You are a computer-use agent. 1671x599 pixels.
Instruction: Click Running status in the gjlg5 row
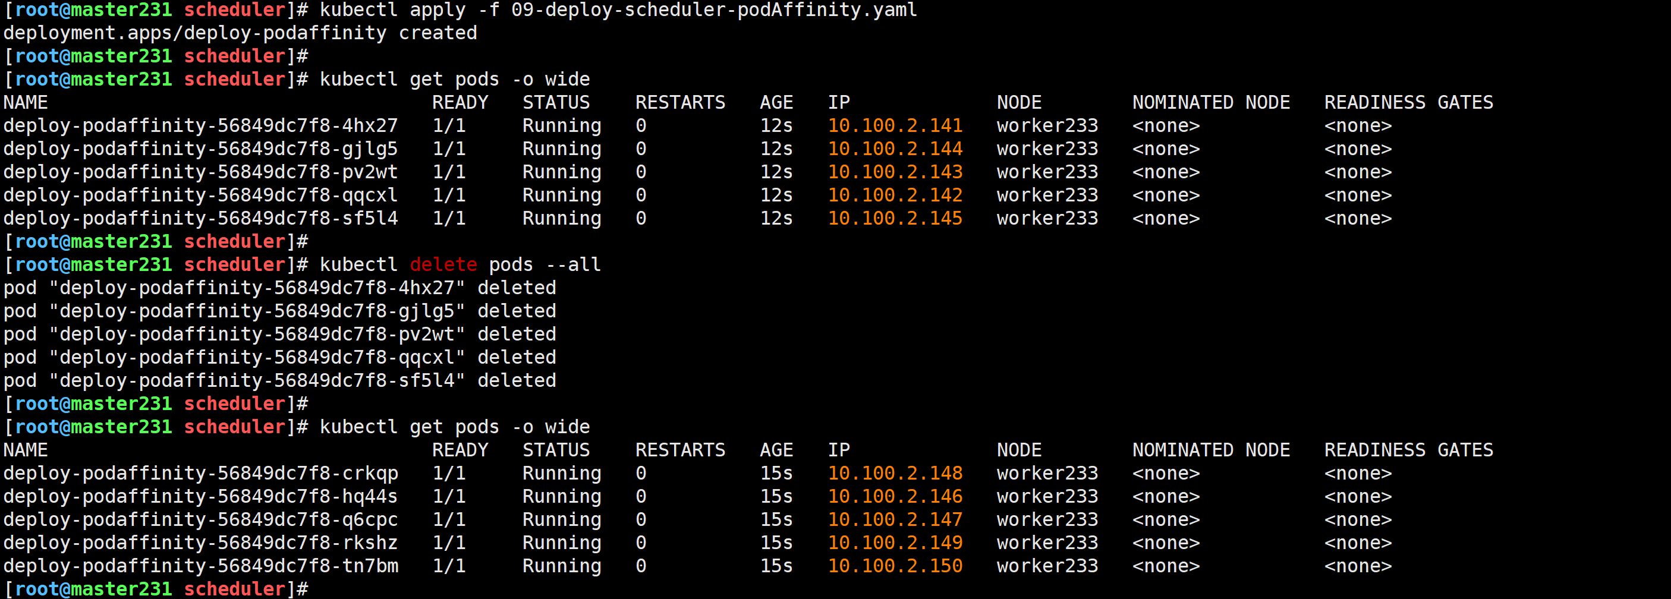click(x=562, y=149)
